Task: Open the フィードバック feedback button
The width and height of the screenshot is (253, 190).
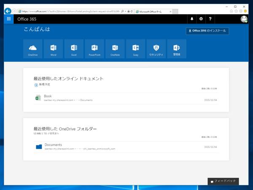Action: point(223,181)
